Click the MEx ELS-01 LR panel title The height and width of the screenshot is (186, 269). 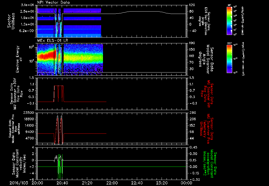pyautogui.click(x=52, y=41)
